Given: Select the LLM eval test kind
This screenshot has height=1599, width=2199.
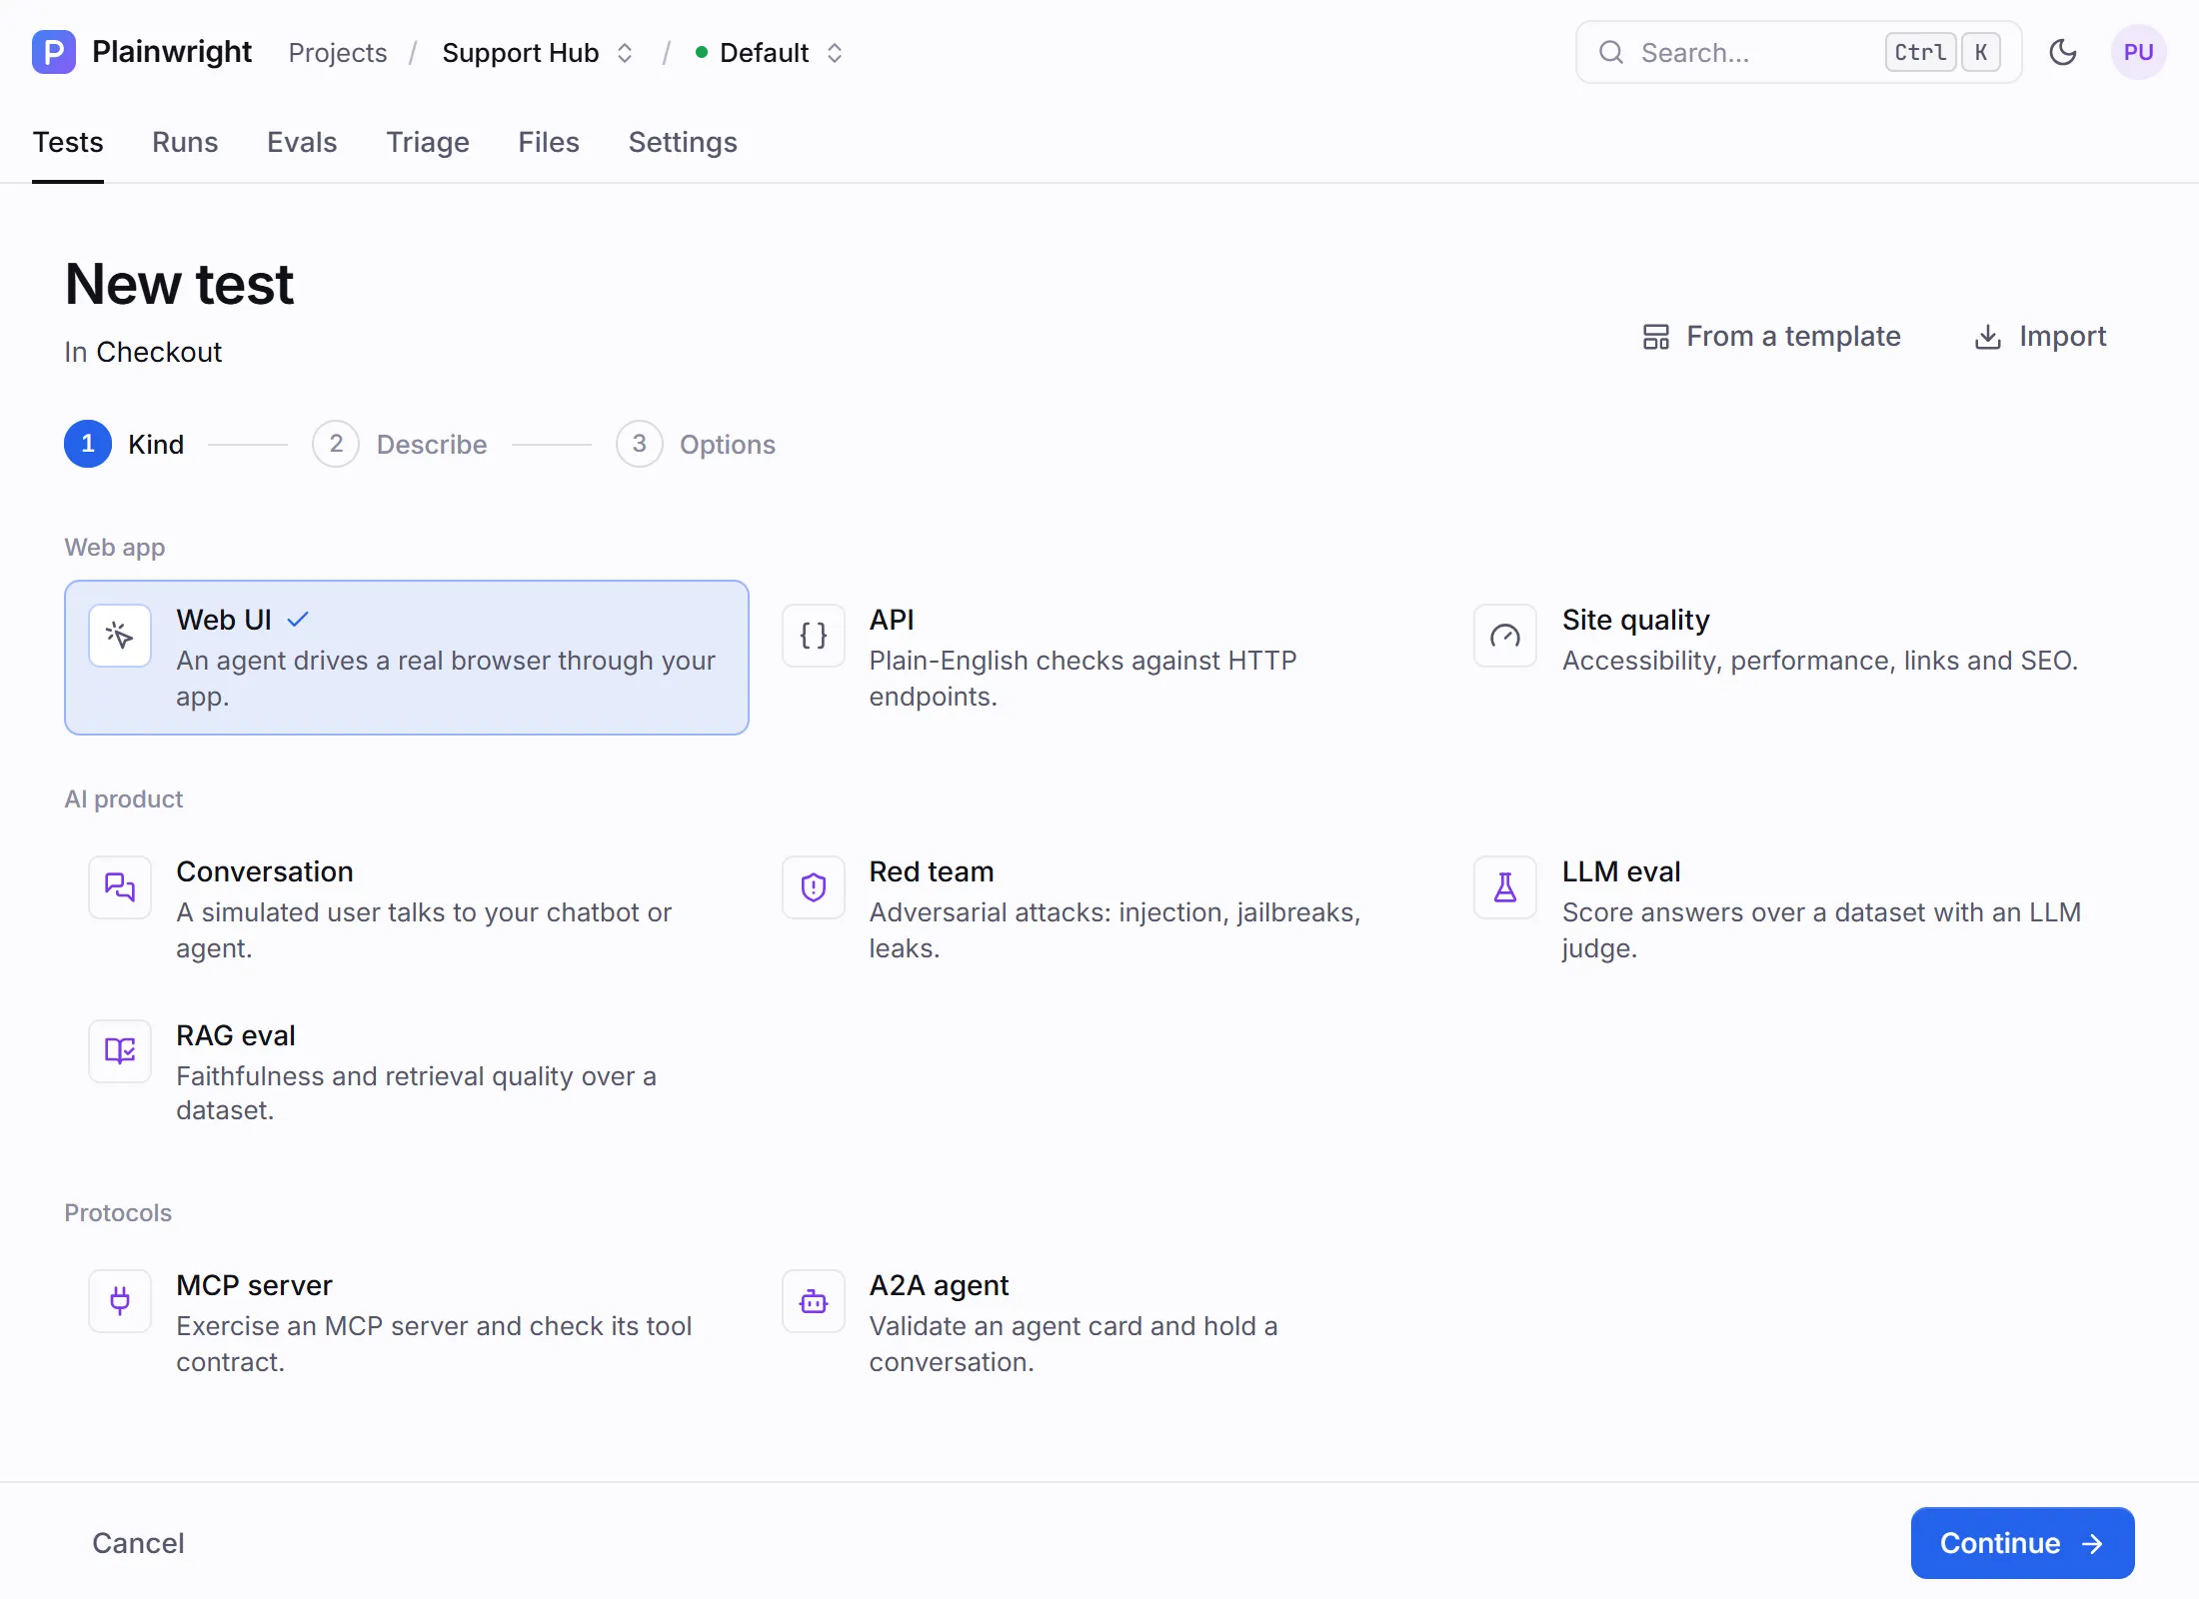Looking at the screenshot, I should tap(1792, 909).
